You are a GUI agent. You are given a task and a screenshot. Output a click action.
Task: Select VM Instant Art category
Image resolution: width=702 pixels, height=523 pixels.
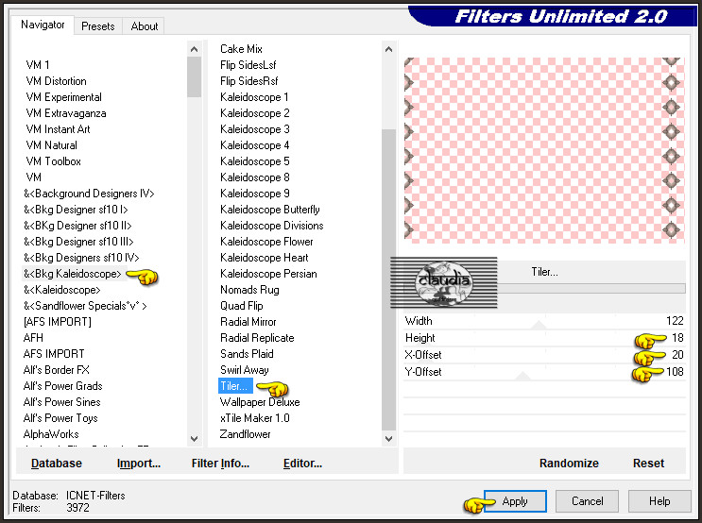(58, 129)
